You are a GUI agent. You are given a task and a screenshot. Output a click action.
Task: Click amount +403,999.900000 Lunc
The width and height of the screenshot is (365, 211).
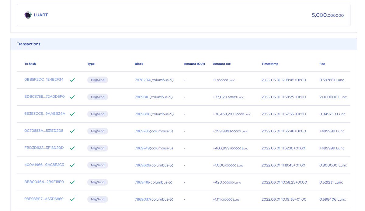[x=231, y=148]
